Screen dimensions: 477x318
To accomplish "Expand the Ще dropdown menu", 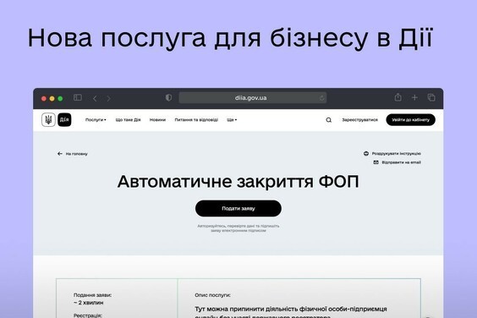I will (232, 120).
